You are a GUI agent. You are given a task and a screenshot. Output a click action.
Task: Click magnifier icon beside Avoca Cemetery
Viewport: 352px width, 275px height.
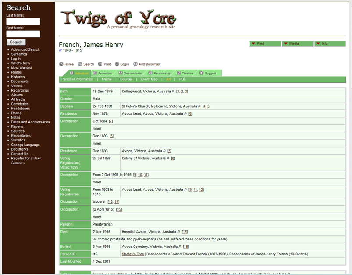[180, 247]
